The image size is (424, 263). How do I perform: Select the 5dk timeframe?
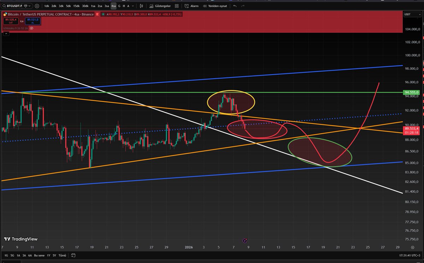[x=68, y=6]
